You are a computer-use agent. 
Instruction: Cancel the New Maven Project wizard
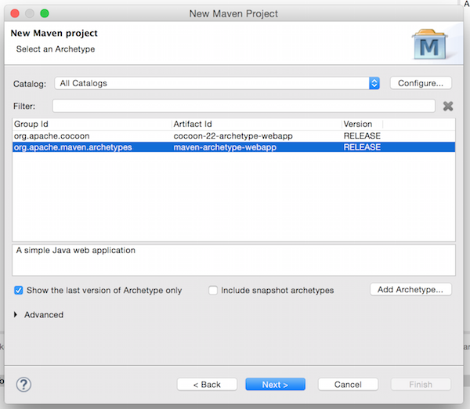[x=348, y=385]
